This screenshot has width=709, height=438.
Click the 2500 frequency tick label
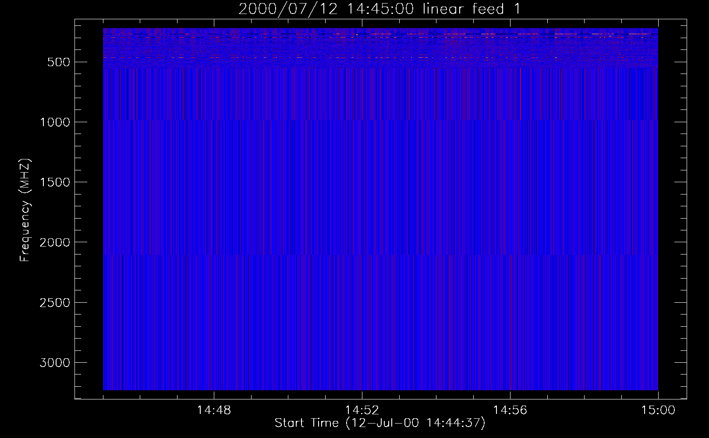pyautogui.click(x=55, y=303)
